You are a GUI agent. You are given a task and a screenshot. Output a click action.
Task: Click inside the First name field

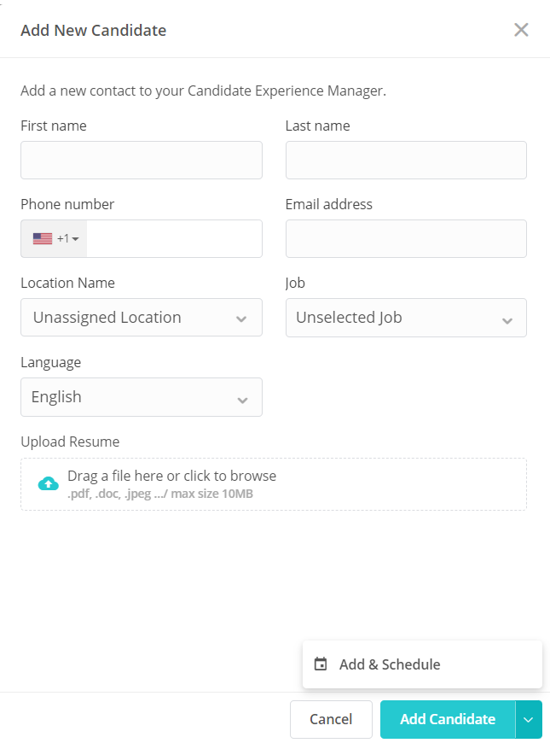[141, 160]
